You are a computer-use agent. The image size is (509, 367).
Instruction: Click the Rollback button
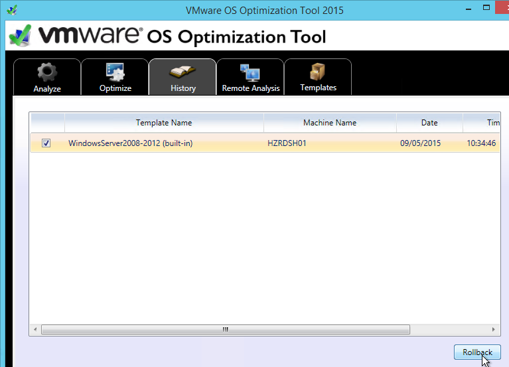[477, 352]
